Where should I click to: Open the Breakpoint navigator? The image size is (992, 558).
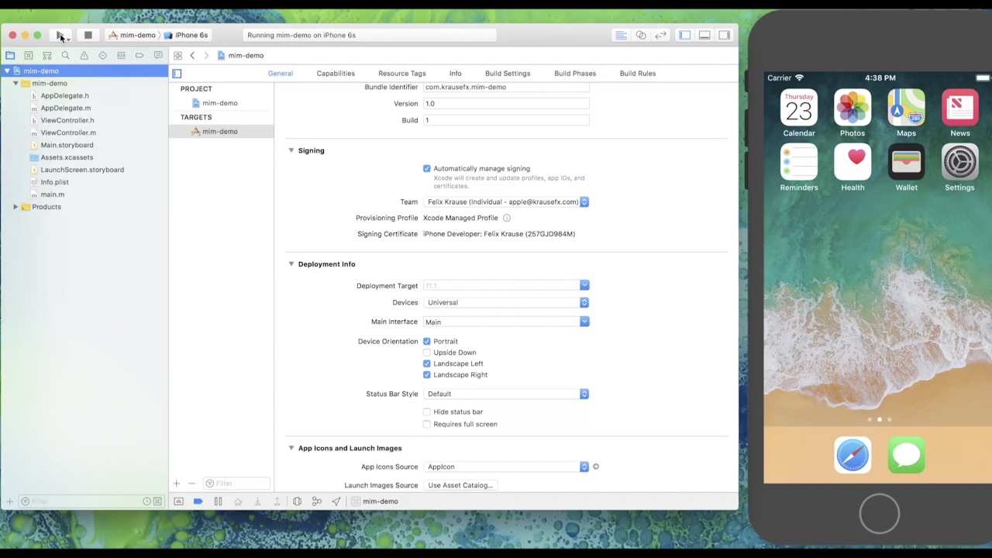tap(139, 56)
